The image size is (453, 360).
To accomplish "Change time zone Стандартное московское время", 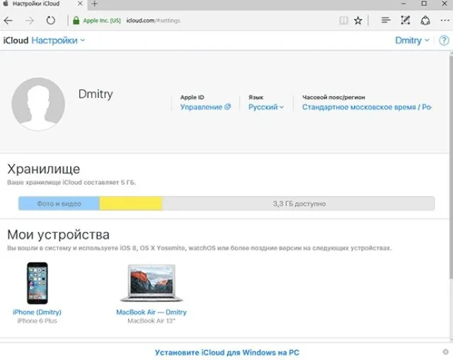I will [367, 107].
